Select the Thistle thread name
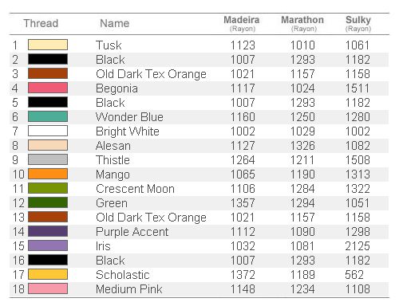 pyautogui.click(x=113, y=160)
